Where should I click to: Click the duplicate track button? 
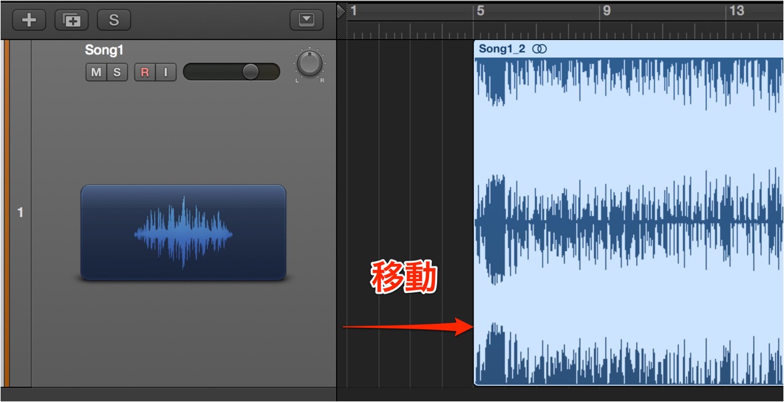pos(71,20)
